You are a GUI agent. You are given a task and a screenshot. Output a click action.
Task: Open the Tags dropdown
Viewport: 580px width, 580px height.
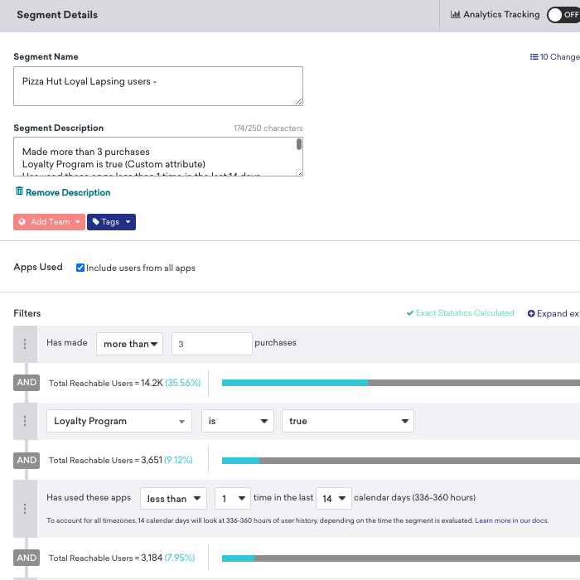[x=110, y=222]
